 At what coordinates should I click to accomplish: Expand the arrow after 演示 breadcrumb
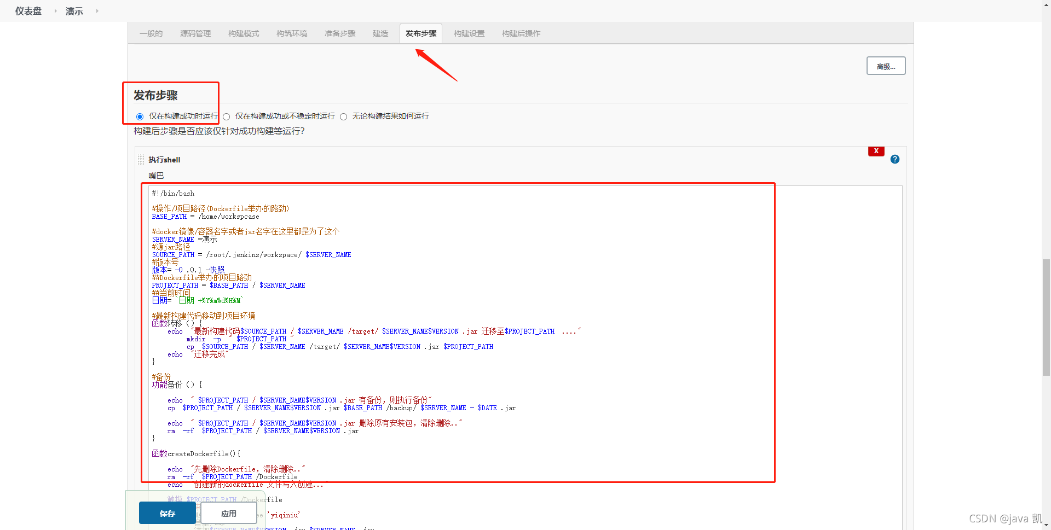tap(97, 11)
